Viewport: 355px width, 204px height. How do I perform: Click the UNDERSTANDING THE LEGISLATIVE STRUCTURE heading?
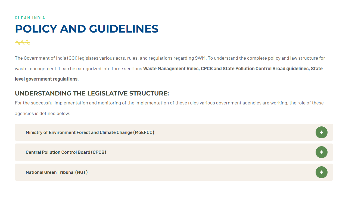[x=92, y=93]
